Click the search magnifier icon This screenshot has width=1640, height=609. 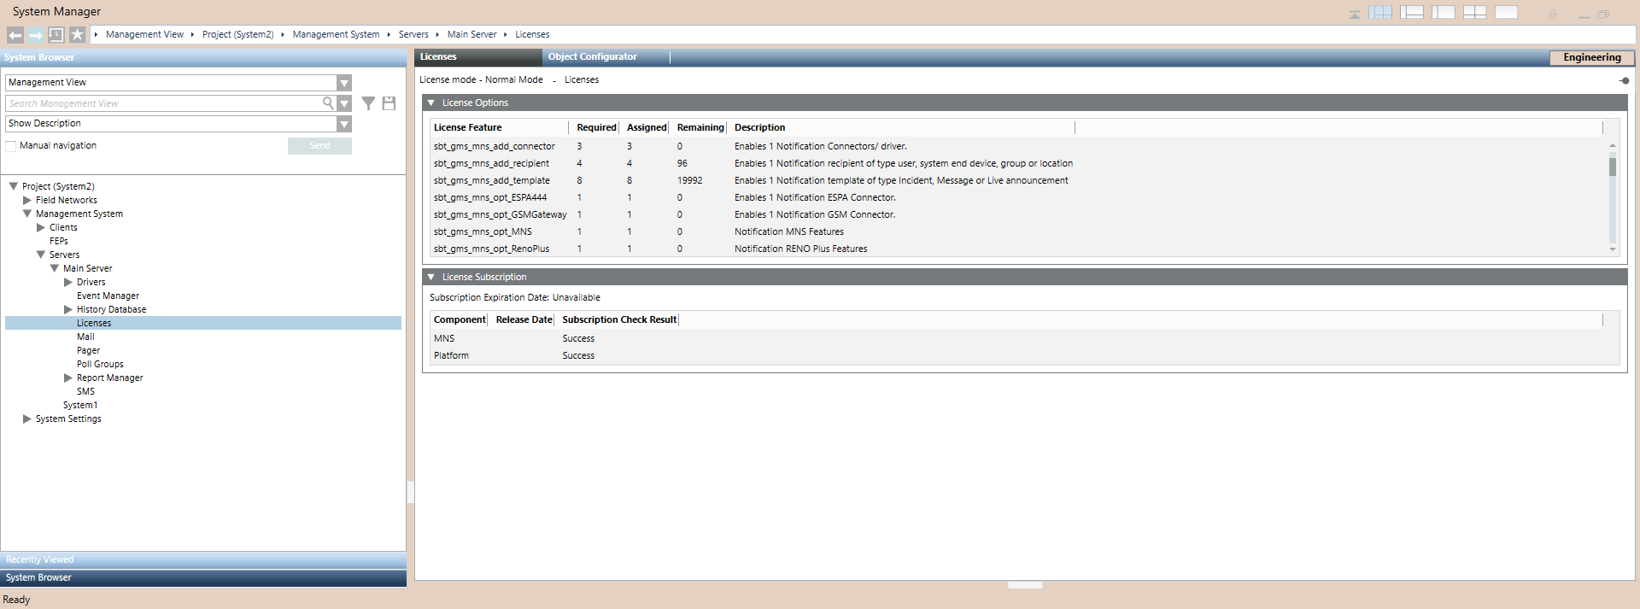coord(328,103)
